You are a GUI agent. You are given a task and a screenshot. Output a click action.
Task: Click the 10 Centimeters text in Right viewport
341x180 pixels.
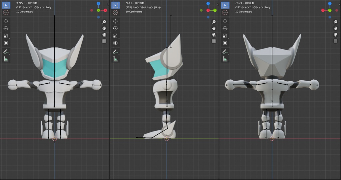click(x=134, y=12)
